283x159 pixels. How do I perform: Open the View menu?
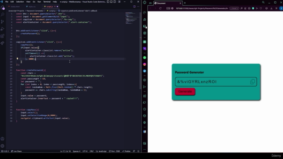tap(28, 2)
